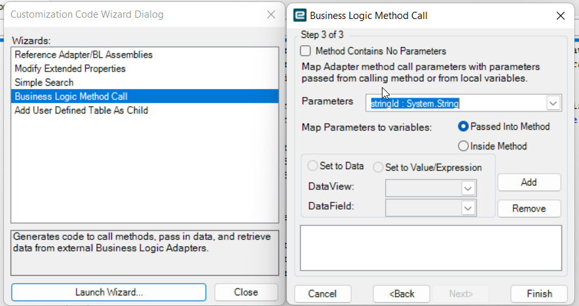
Task: Close the Customization Code Wizard Dialog window
Action: pos(271,14)
